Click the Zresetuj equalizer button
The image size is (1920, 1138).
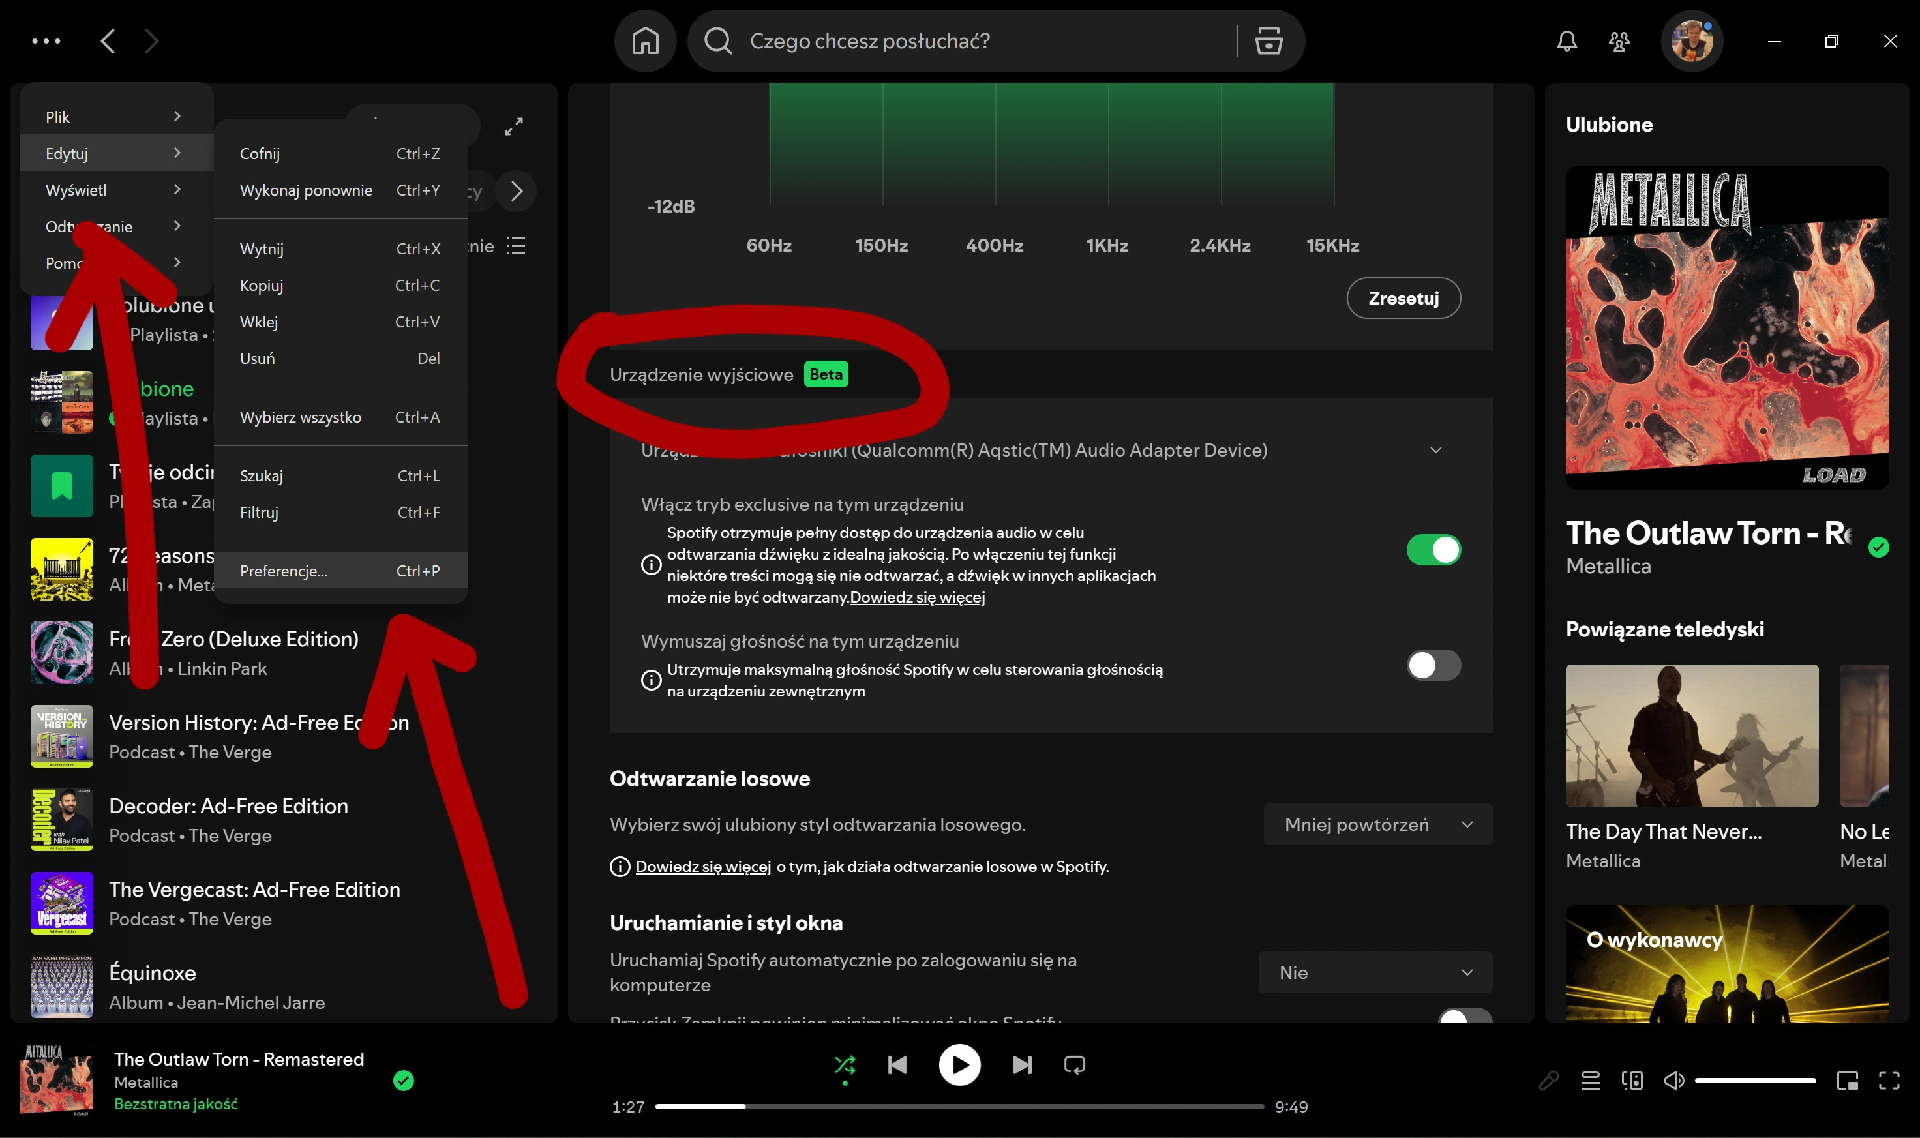(1402, 297)
